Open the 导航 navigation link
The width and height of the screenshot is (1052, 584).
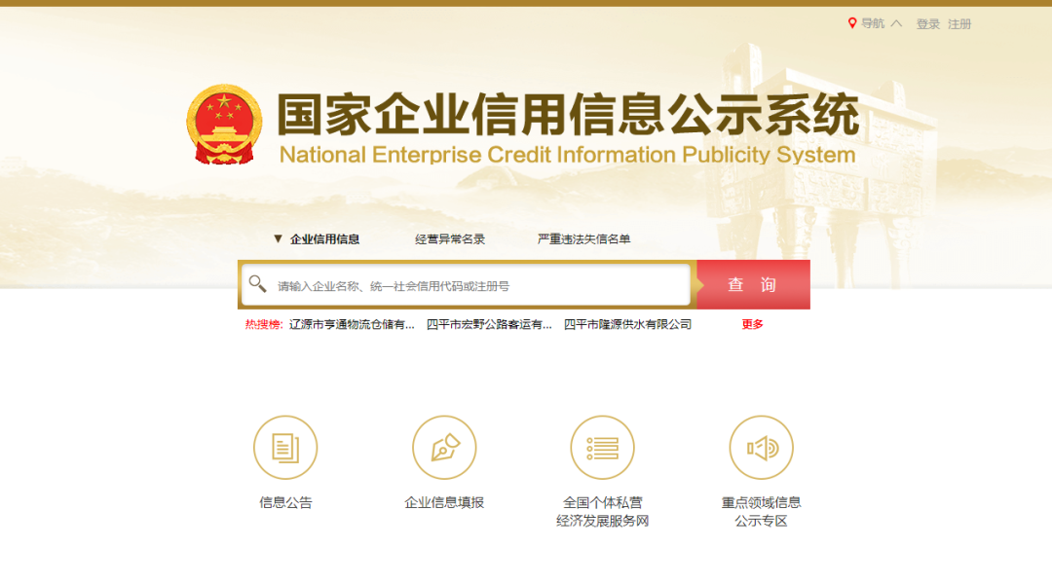(x=873, y=23)
